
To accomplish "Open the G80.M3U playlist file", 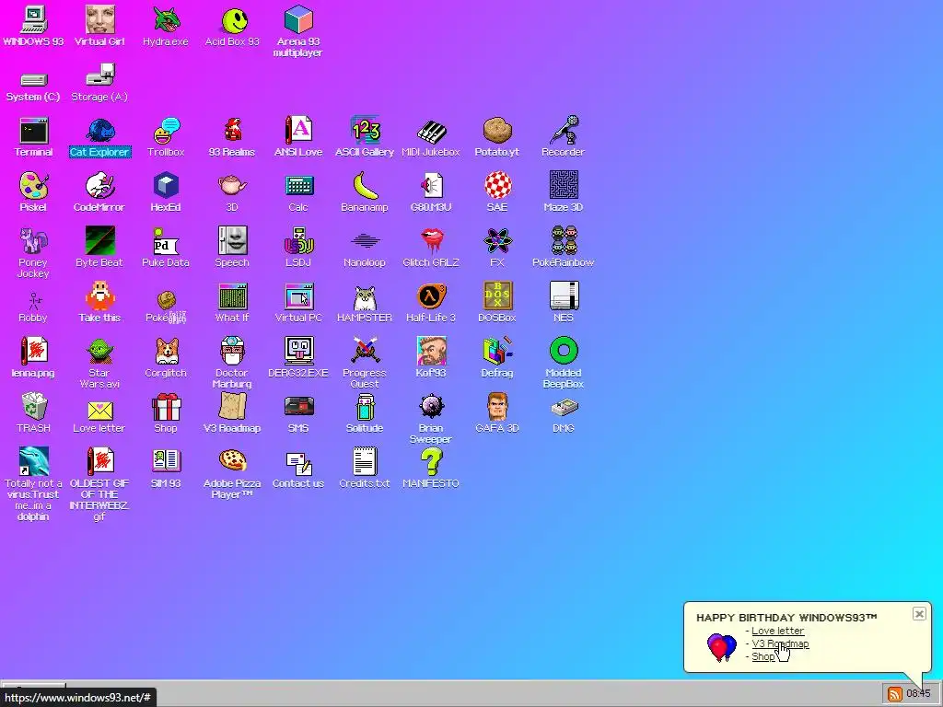I will pos(431,186).
